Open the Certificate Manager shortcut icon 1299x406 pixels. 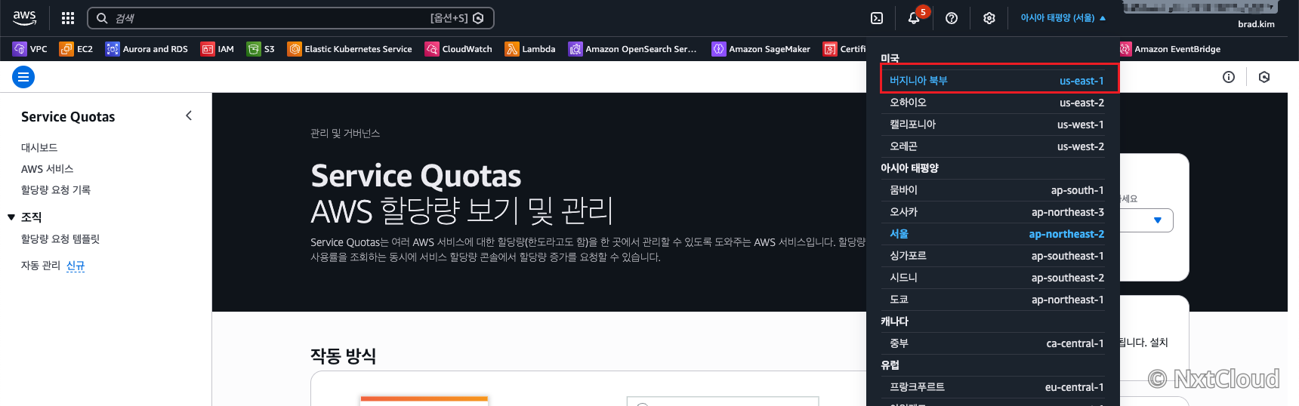pos(830,49)
